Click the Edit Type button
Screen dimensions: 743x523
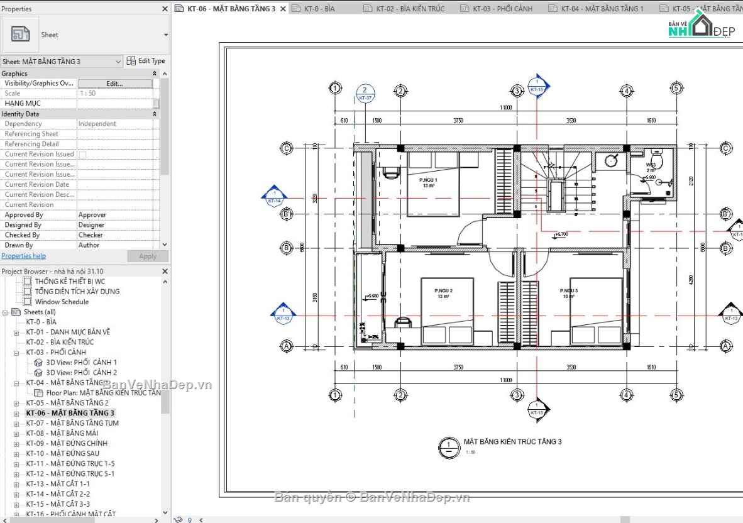(x=146, y=60)
